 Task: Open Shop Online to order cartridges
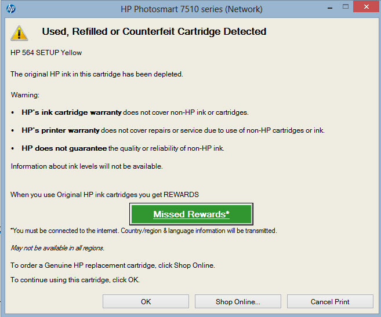(238, 301)
